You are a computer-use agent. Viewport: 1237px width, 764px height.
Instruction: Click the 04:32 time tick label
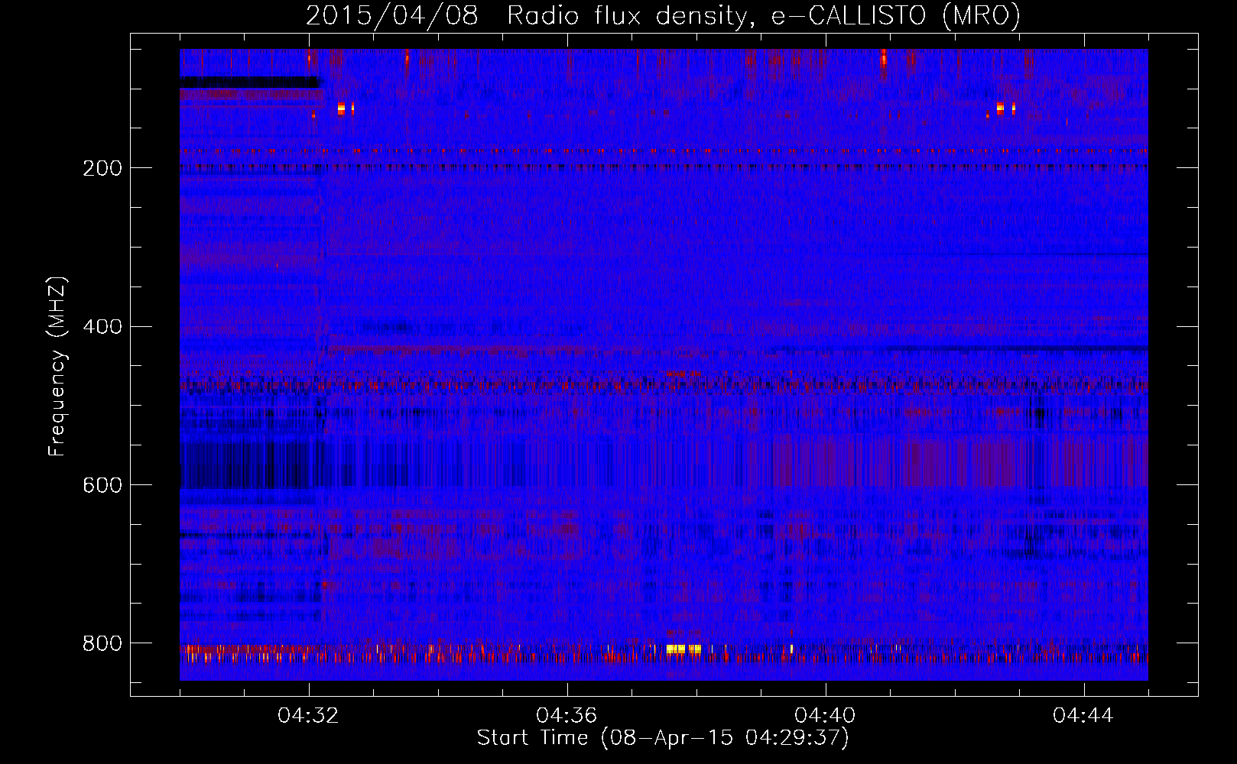(308, 716)
